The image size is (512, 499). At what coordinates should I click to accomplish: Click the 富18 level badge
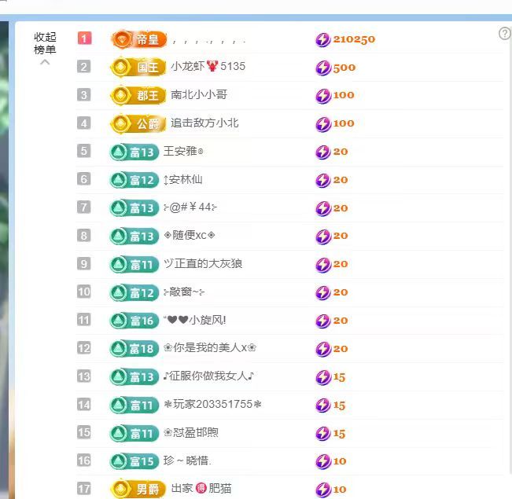coord(134,349)
